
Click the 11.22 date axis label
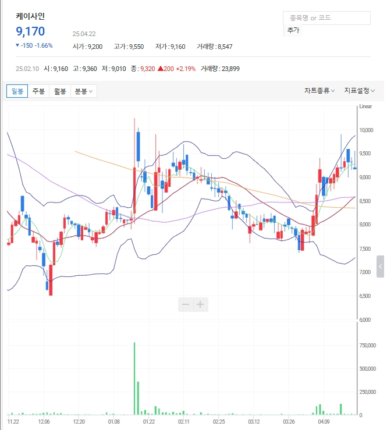13,421
